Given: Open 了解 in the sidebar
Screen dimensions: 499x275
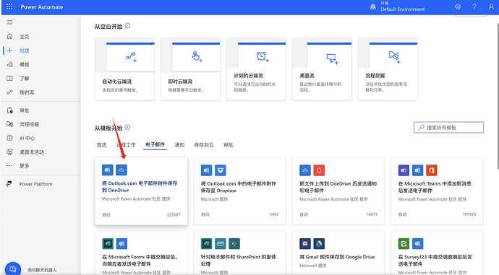Looking at the screenshot, I should [24, 79].
